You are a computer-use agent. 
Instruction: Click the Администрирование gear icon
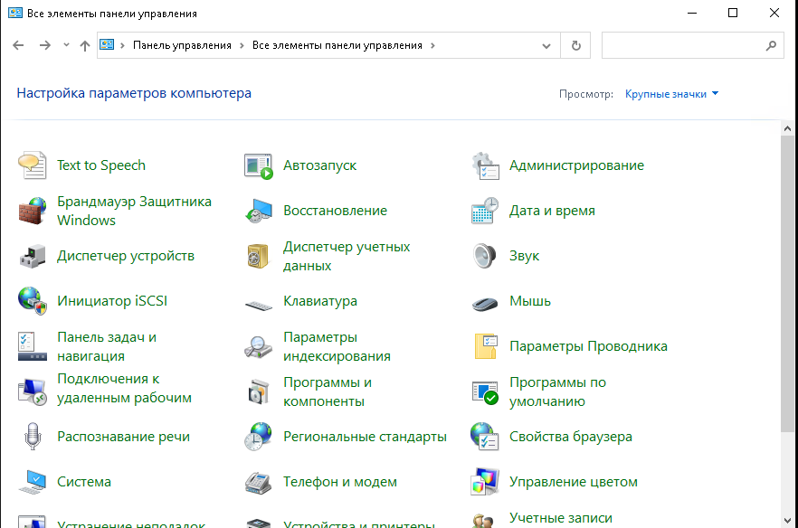[485, 165]
